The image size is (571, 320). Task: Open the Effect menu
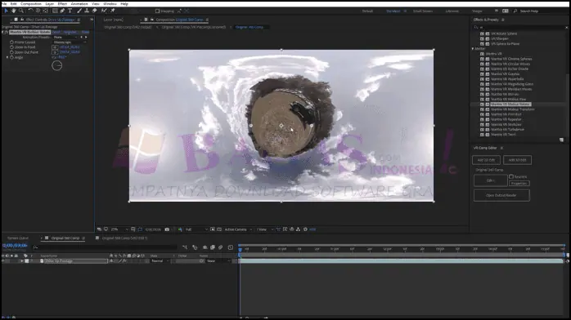point(62,3)
